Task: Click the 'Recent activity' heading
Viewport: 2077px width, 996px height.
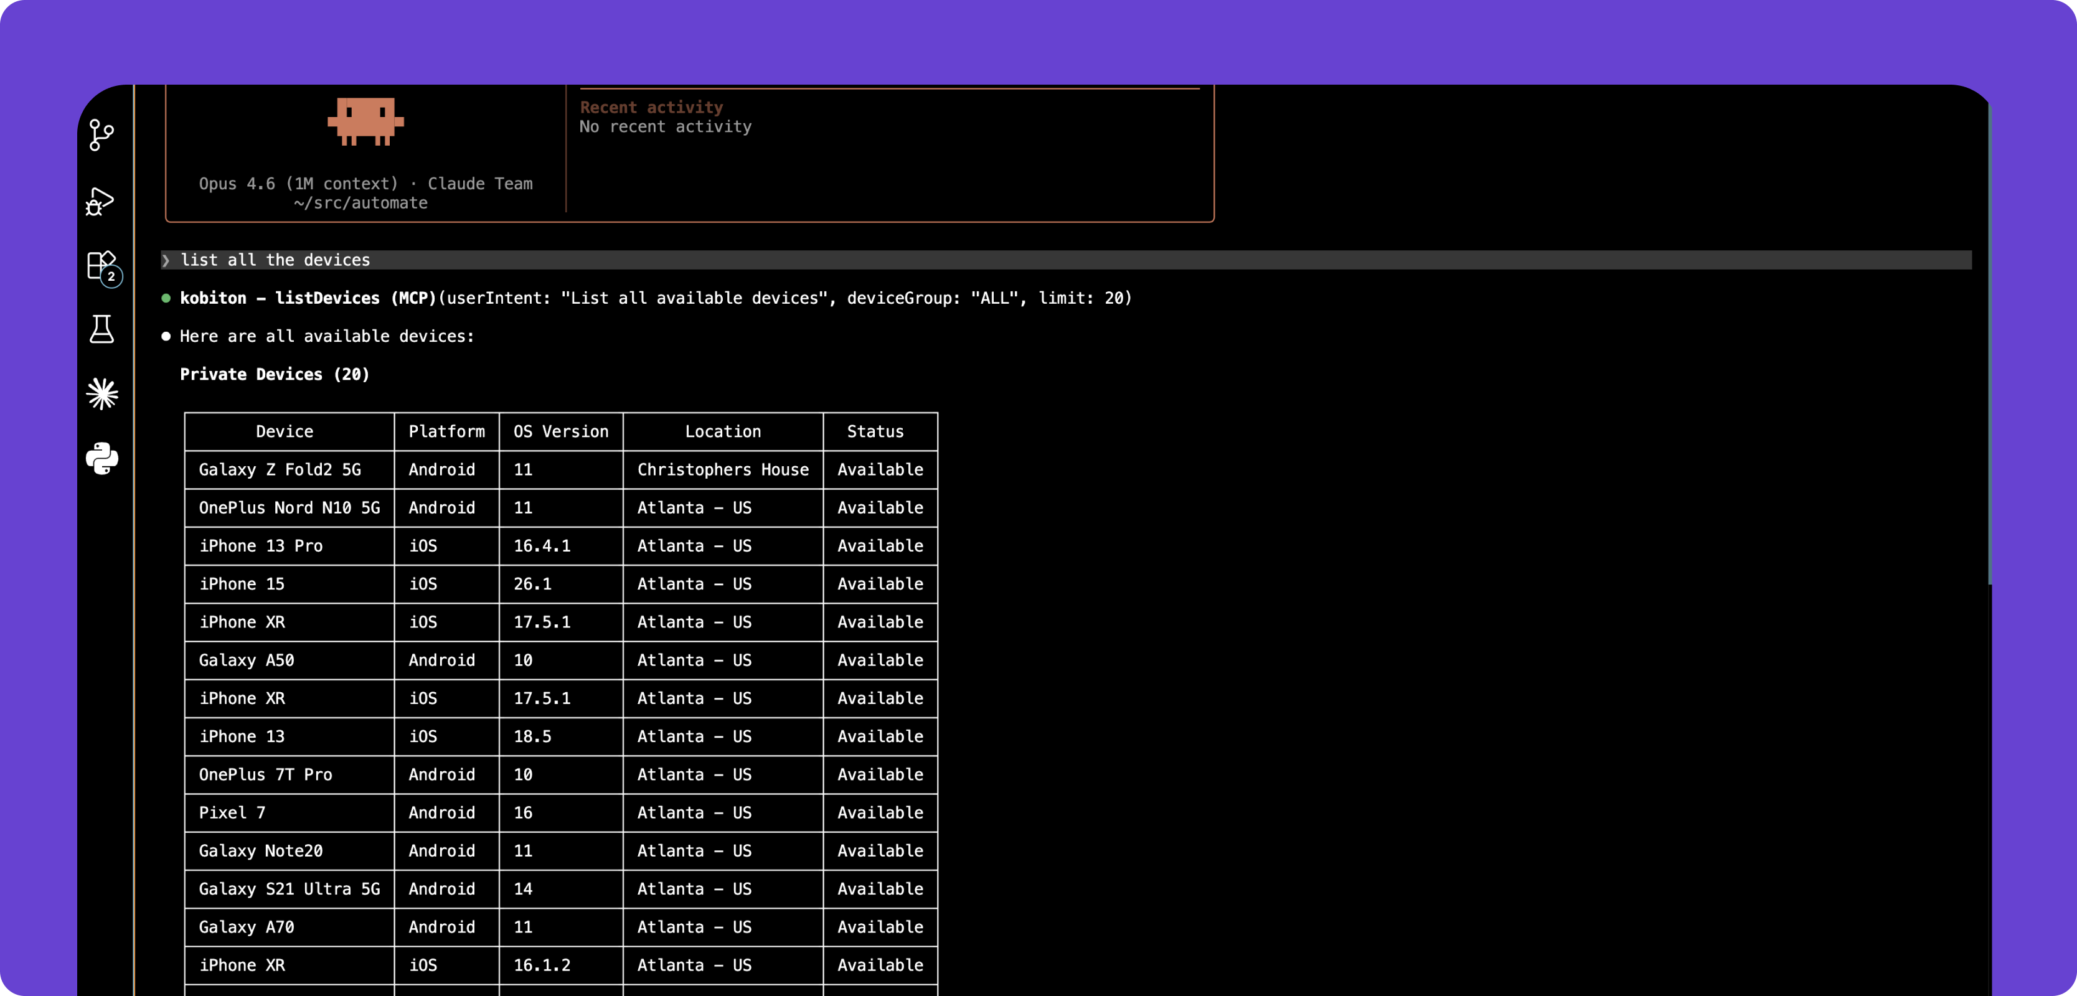Action: [x=651, y=107]
